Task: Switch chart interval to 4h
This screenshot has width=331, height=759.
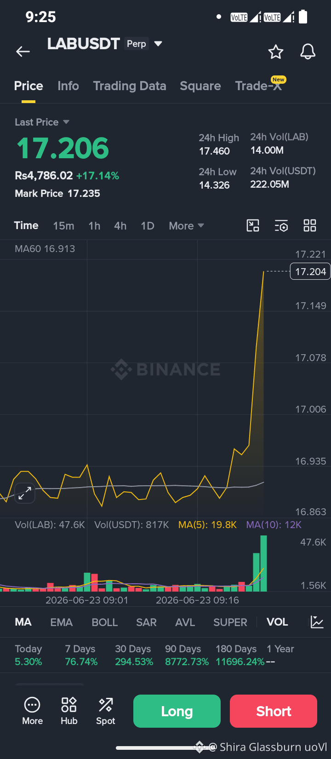Action: (x=120, y=226)
